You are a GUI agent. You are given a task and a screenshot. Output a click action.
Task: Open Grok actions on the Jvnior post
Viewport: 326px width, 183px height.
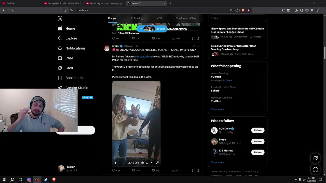pos(194,46)
